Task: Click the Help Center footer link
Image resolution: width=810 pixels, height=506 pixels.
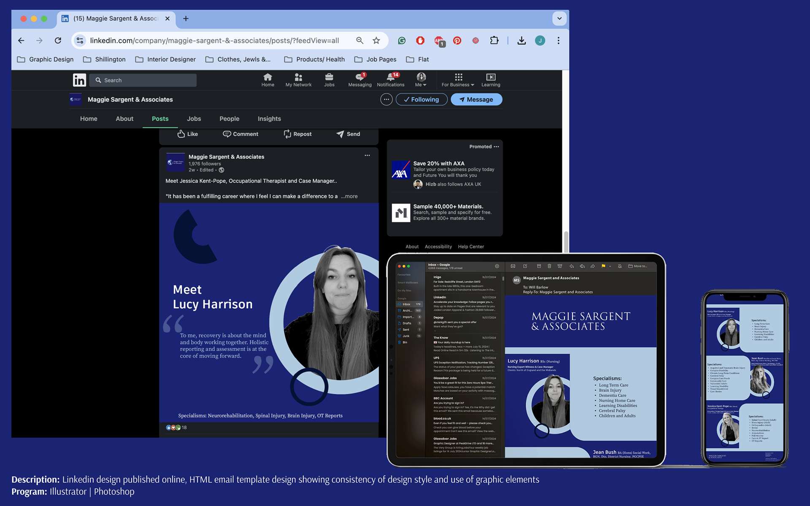Action: coord(471,247)
